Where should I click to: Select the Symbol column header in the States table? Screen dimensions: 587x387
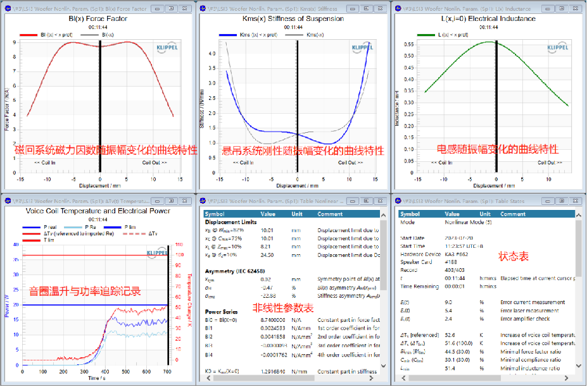pos(410,214)
